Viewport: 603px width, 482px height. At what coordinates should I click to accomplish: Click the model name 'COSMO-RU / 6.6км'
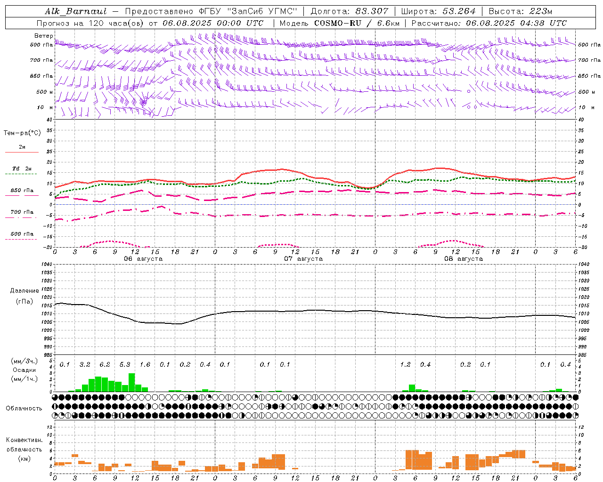pos(357,23)
